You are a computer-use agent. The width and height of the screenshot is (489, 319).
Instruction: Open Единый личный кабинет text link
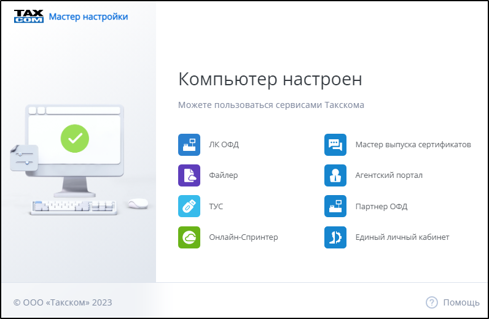[x=402, y=237]
